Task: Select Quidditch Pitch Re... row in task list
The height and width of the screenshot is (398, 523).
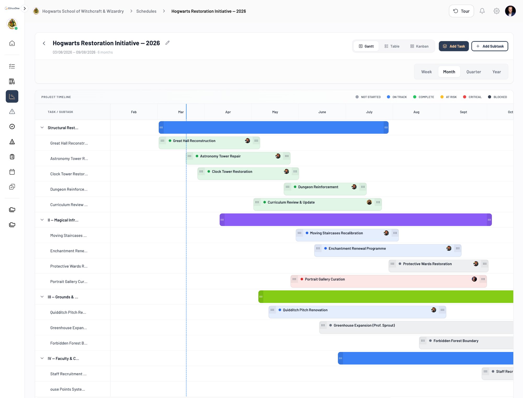Action: click(73, 312)
